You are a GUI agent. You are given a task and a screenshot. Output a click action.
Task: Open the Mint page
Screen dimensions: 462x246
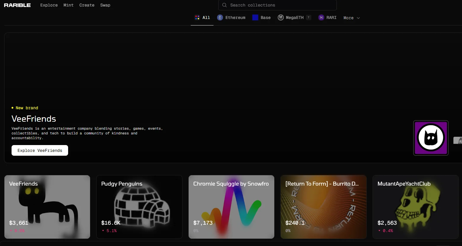tap(68, 5)
